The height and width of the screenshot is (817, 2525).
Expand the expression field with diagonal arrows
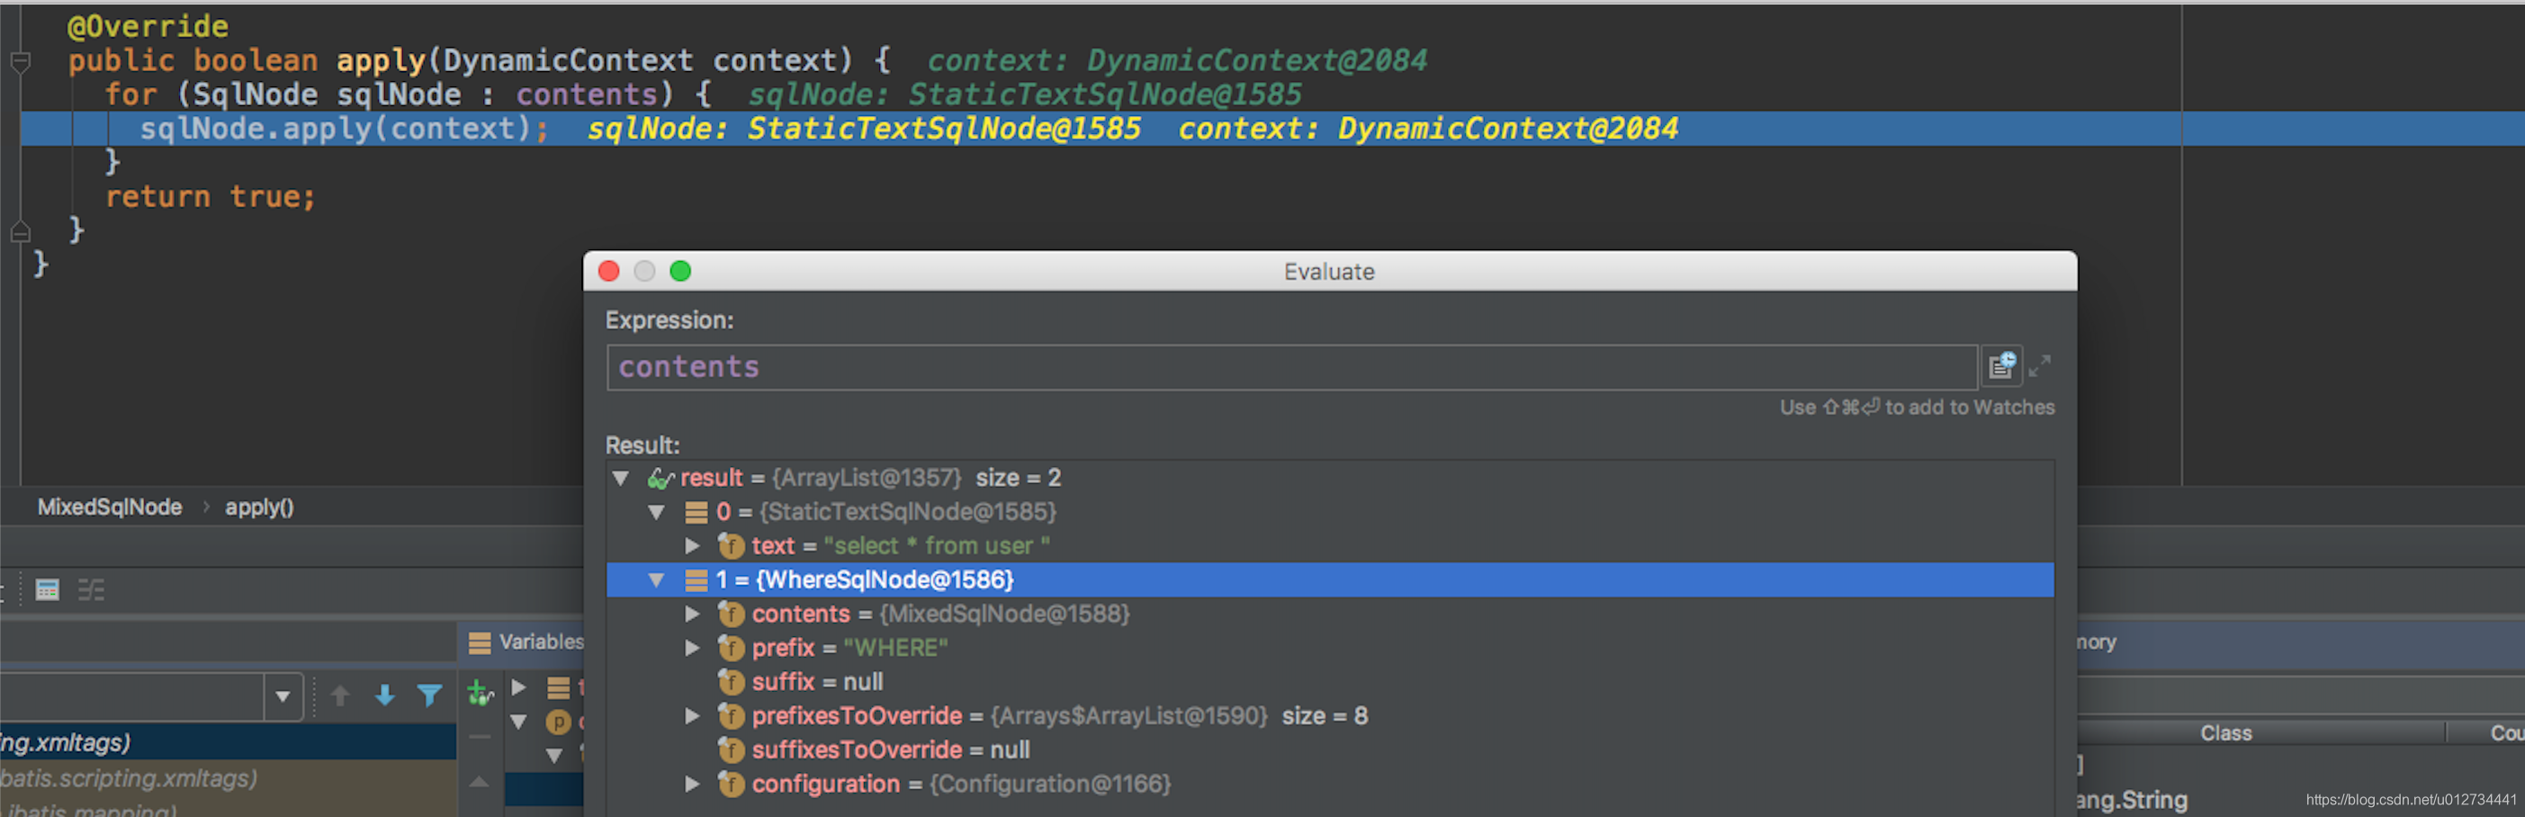2040,366
